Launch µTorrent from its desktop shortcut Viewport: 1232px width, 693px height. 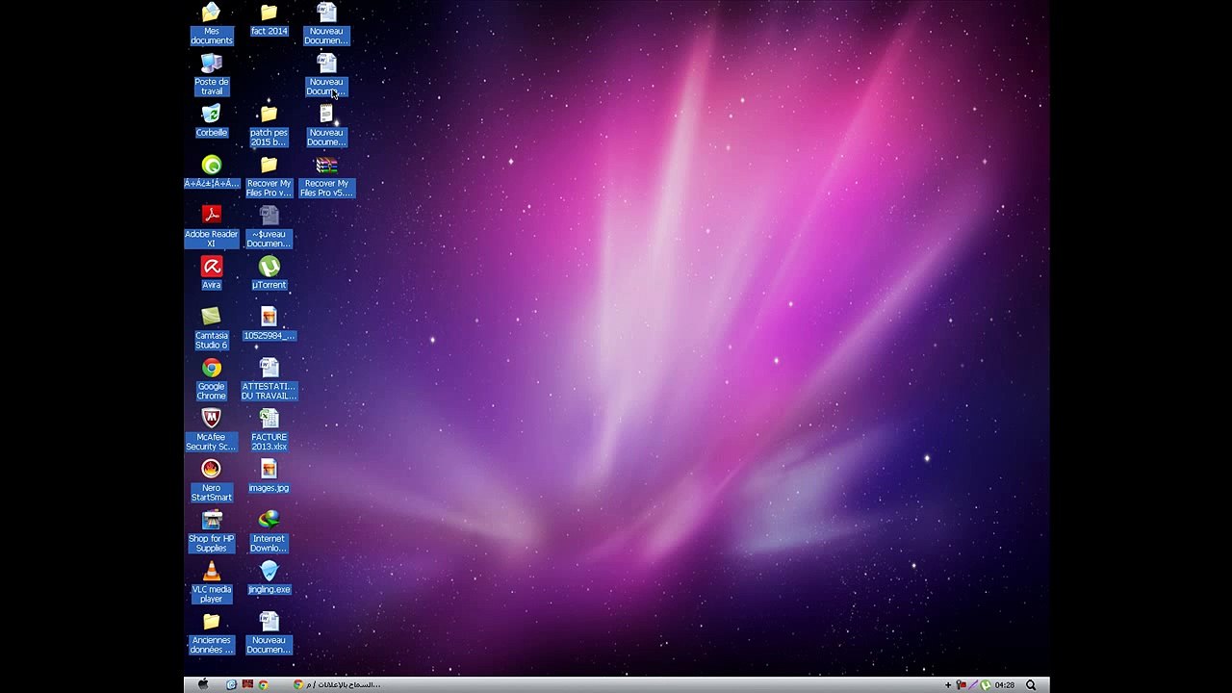pos(269,274)
